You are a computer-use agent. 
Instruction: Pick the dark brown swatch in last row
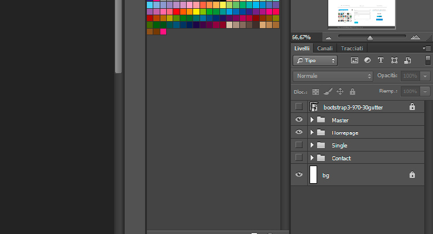click(x=157, y=32)
